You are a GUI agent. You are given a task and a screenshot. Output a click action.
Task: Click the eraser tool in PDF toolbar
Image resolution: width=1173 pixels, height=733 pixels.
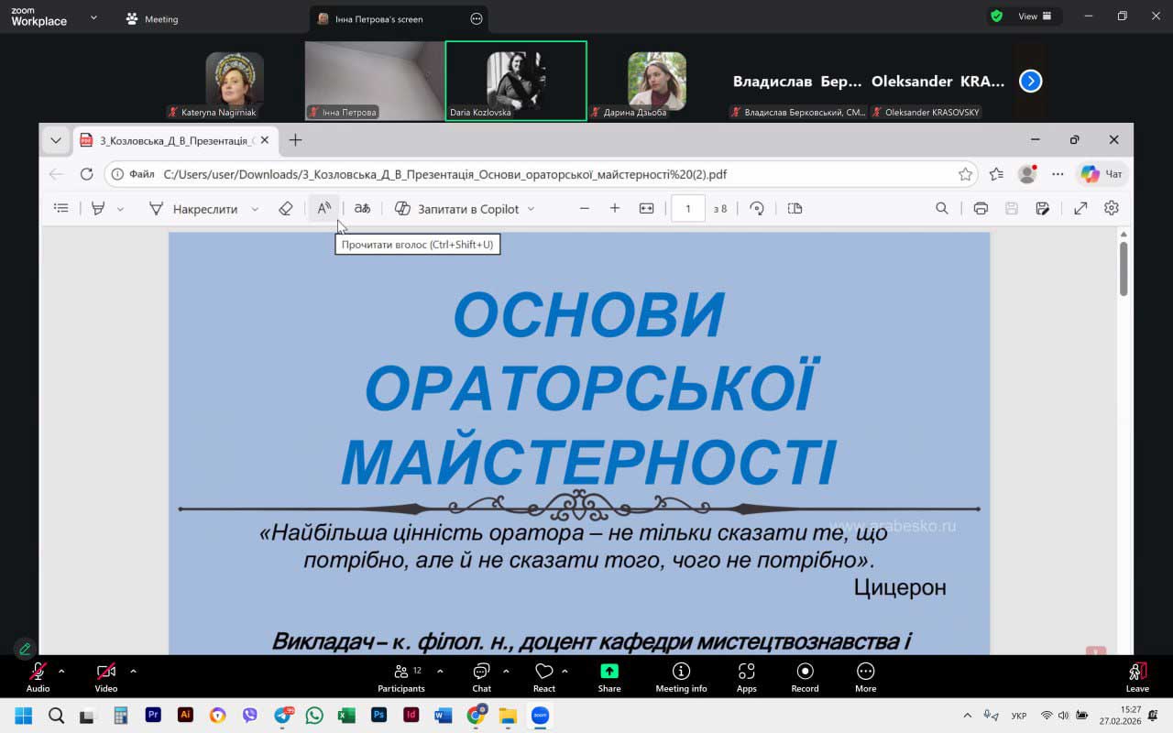pos(285,209)
